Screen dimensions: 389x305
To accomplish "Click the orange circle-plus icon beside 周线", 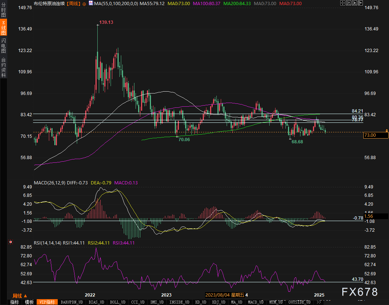I will (x=84, y=4).
